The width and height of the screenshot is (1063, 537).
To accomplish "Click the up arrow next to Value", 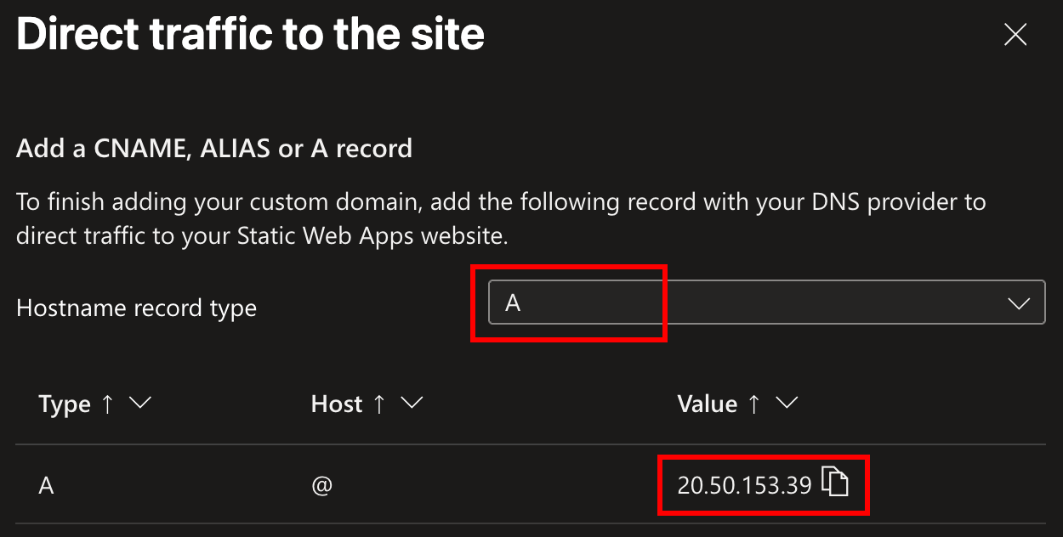I will pos(753,404).
